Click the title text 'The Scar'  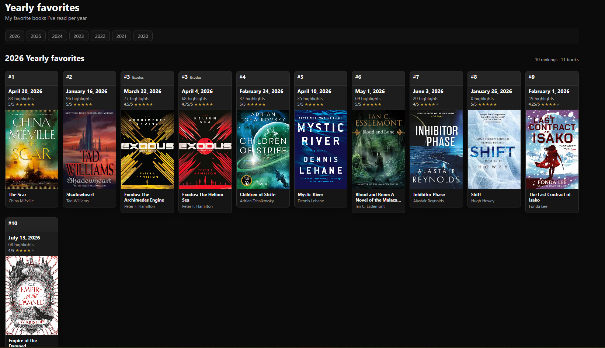point(18,195)
